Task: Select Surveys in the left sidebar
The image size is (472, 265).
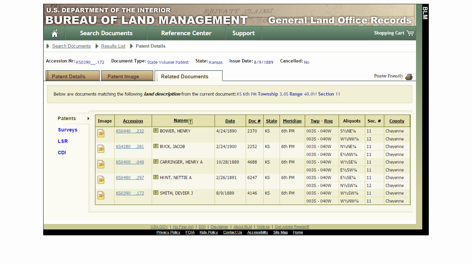Action: click(67, 130)
